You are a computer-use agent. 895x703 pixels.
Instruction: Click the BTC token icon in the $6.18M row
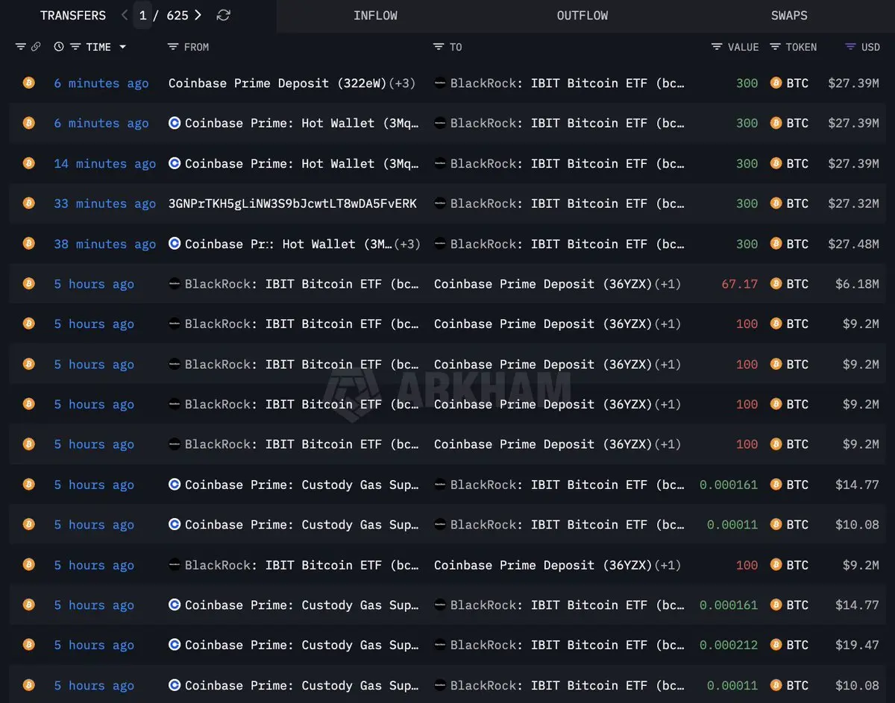coord(776,284)
